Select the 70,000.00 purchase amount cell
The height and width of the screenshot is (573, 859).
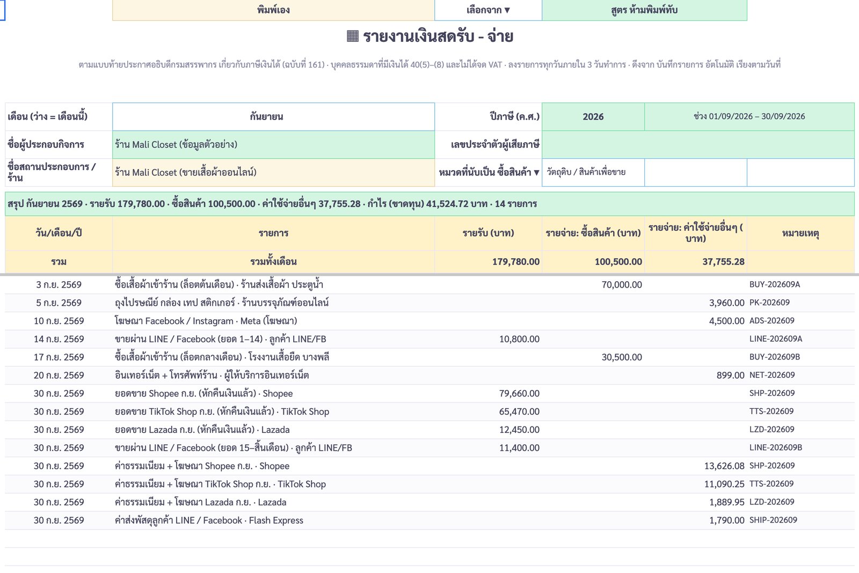(x=593, y=284)
